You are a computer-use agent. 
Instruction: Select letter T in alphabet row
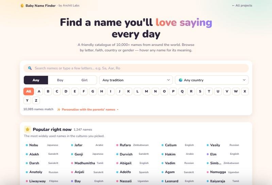(209, 91)
